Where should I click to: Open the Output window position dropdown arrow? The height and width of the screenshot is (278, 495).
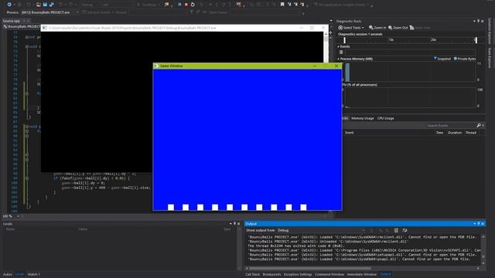[x=474, y=224]
